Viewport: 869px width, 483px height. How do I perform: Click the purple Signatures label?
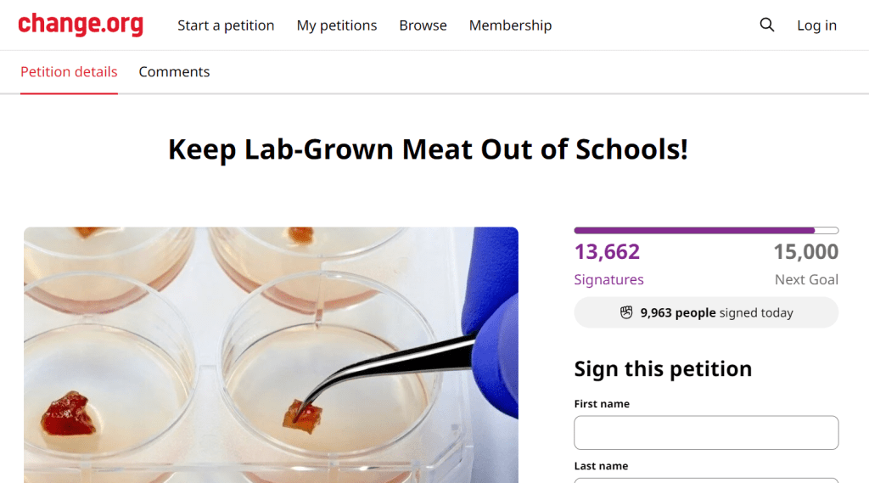coord(608,279)
